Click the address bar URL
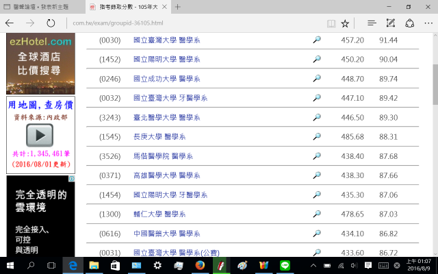The width and height of the screenshot is (438, 274). (x=118, y=23)
